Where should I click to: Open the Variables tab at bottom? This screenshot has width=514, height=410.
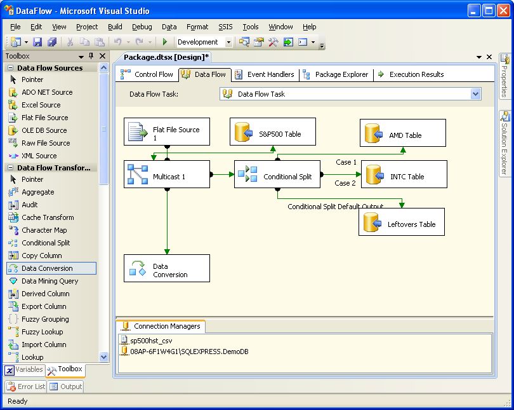[x=24, y=369]
